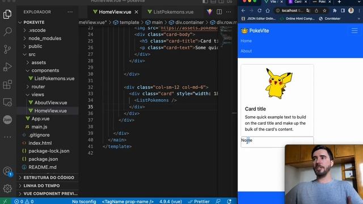Click the Prettier status bar item
The image size is (363, 204).
coord(199,202)
